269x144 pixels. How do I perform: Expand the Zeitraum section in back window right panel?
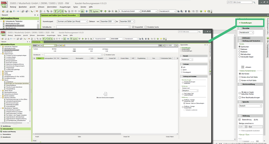[240, 38]
